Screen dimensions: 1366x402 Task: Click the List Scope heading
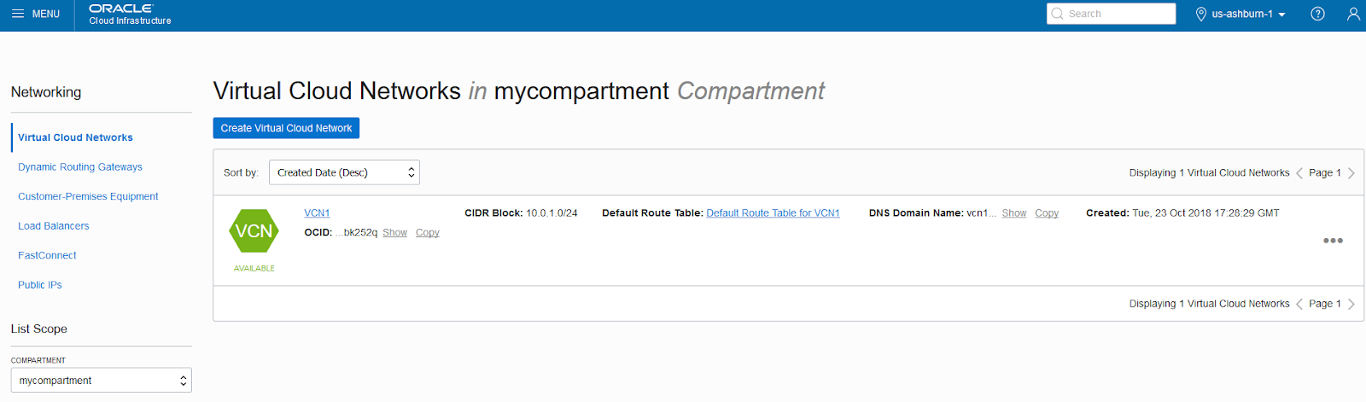(38, 329)
